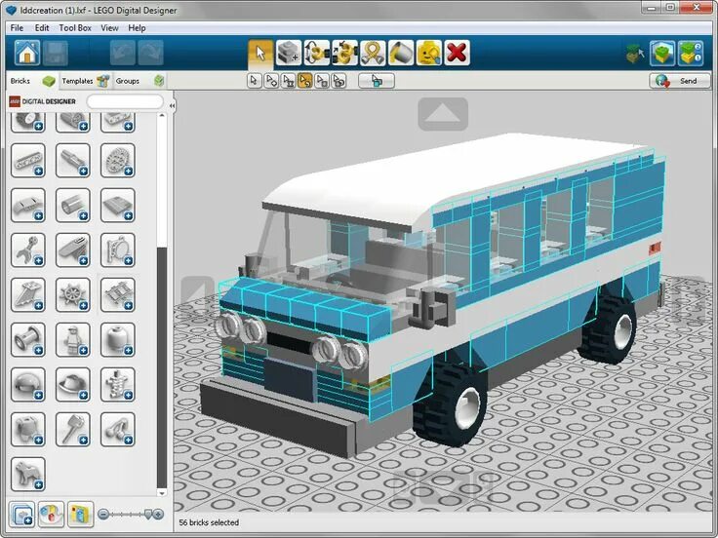Select the Flex tool

(x=373, y=53)
